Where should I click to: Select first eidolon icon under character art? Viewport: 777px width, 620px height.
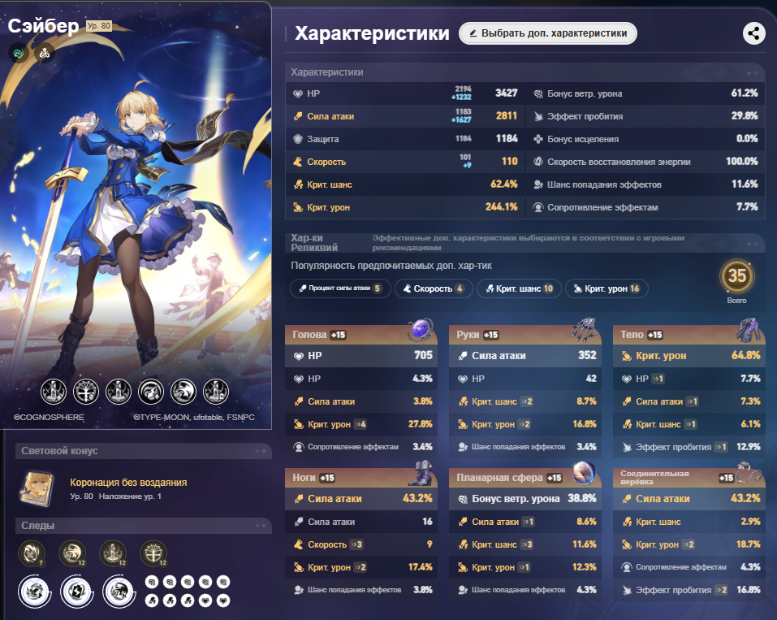click(54, 392)
